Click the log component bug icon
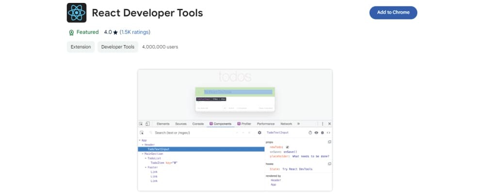 click(x=322, y=132)
